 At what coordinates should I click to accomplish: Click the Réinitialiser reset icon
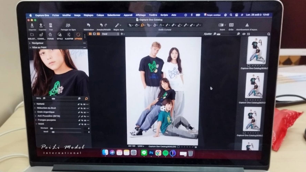coord(89,25)
